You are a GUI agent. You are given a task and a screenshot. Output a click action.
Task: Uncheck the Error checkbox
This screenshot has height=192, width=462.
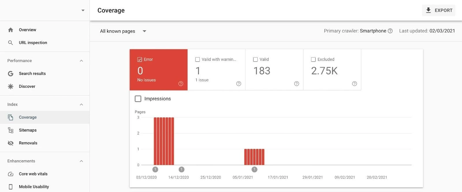[140, 59]
